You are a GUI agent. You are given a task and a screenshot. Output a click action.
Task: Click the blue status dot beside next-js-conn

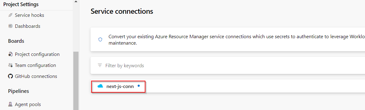click(x=139, y=86)
